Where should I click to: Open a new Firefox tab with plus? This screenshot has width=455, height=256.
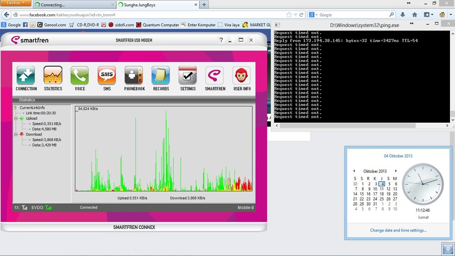(x=204, y=5)
